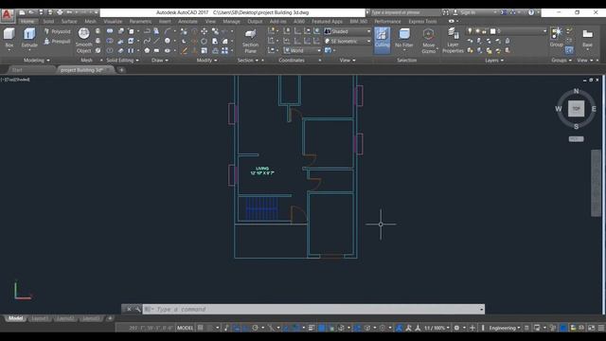Expand the Modify panel
606x341 pixels.
pos(206,61)
